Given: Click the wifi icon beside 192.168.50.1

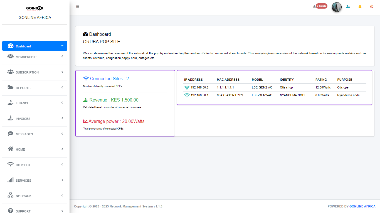Looking at the screenshot, I should pyautogui.click(x=187, y=95).
